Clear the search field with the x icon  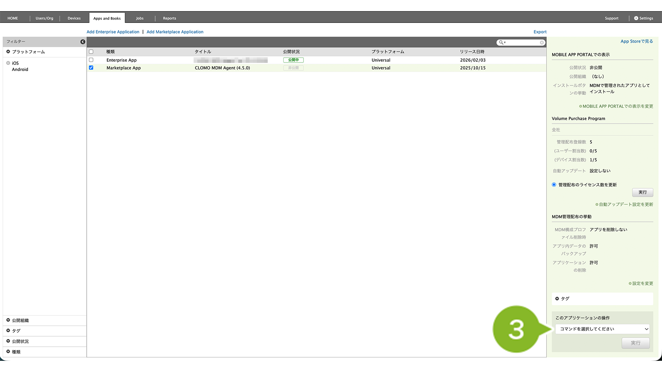click(x=542, y=42)
